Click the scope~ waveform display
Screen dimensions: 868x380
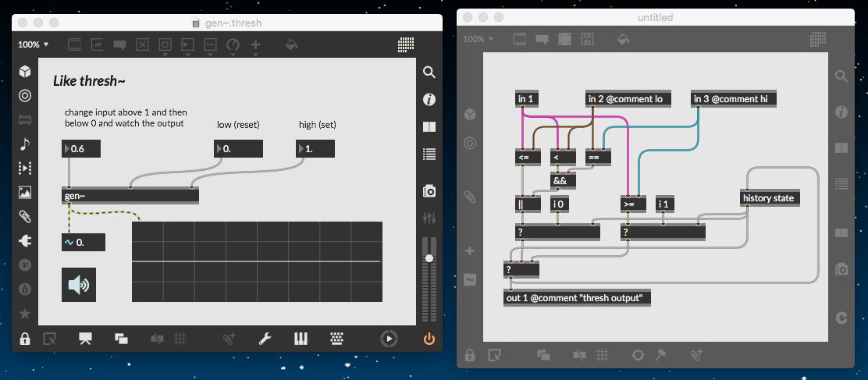(257, 261)
